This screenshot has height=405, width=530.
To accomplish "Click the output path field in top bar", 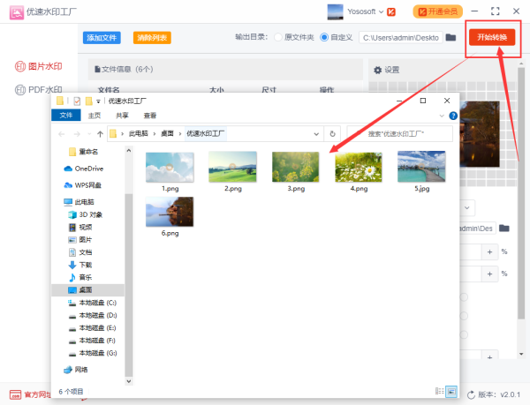I will coord(400,37).
